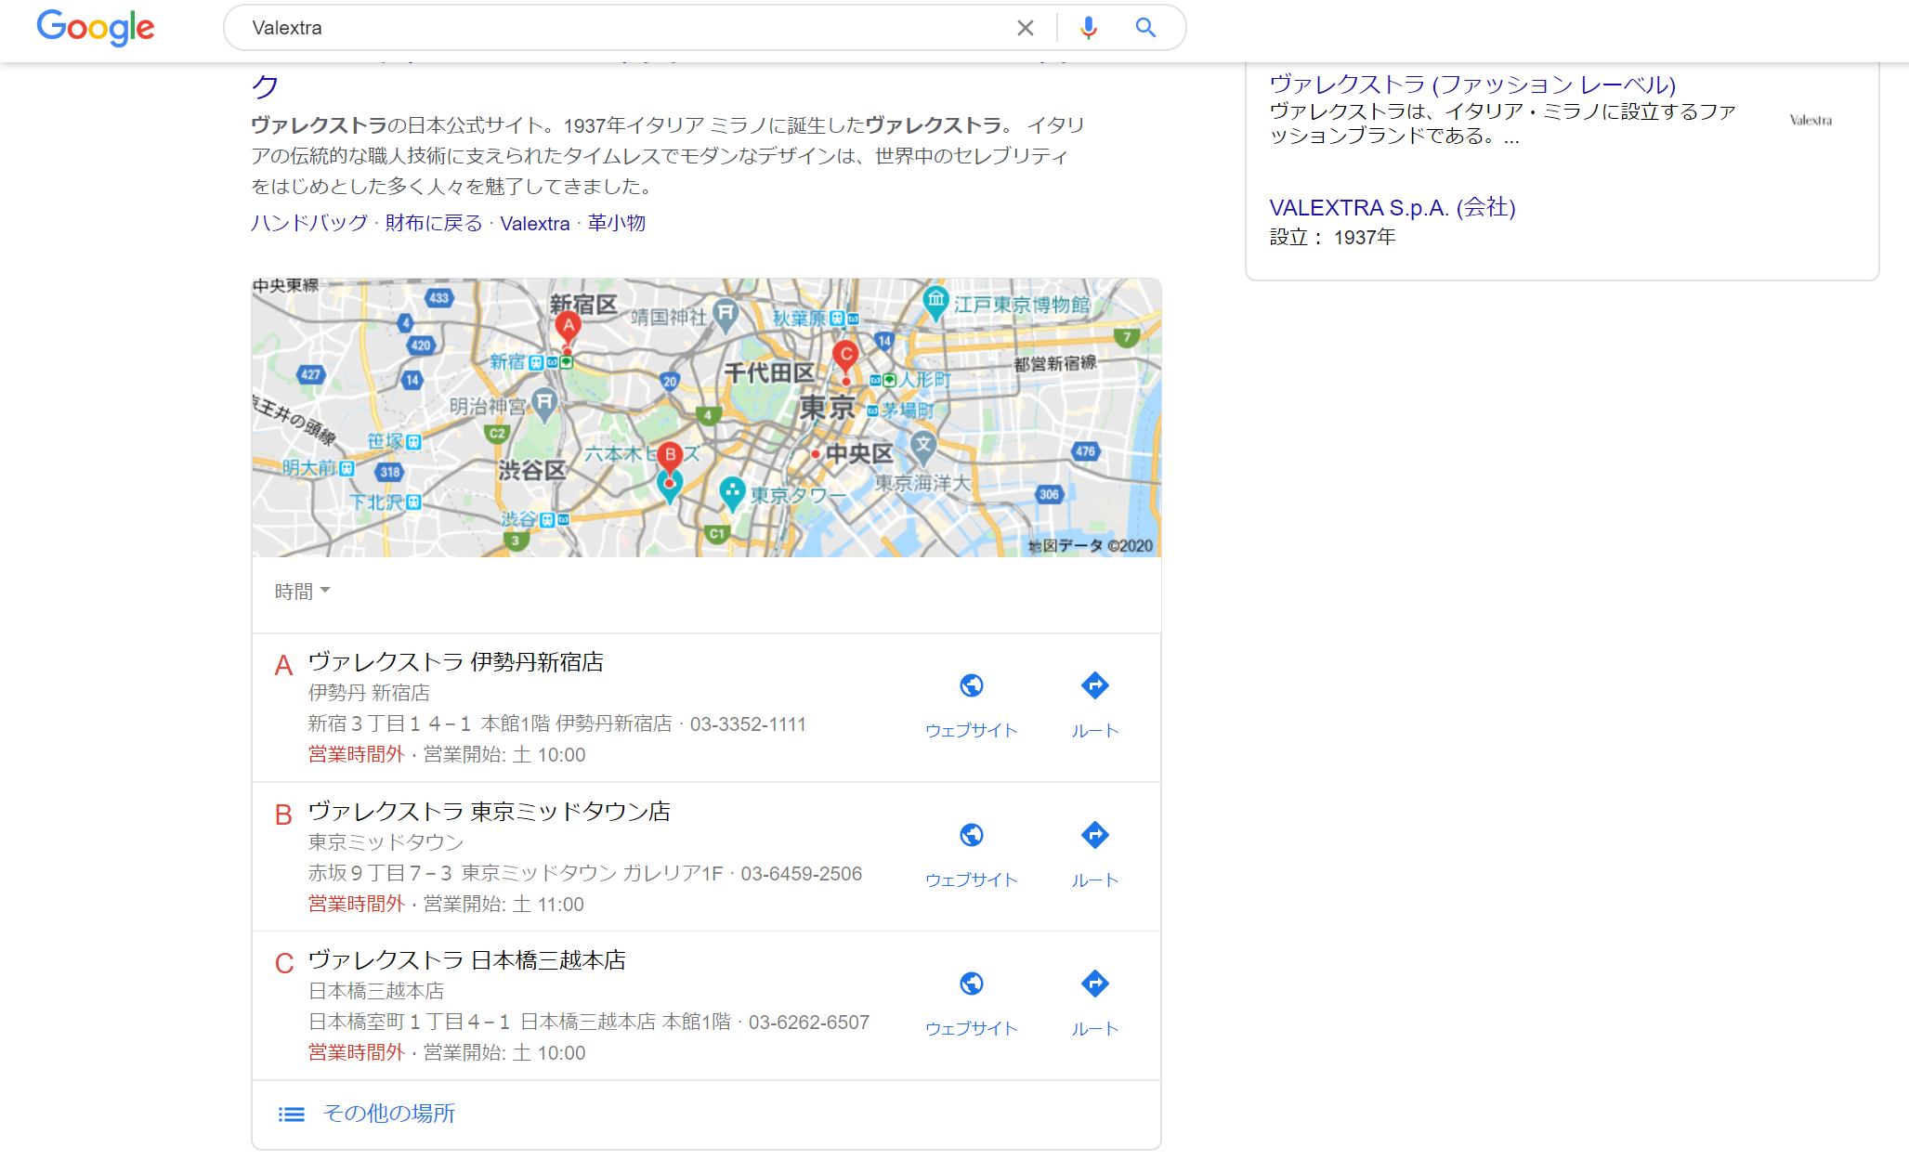Show more places via その他の場所
The height and width of the screenshot is (1173, 1909).
coord(389,1114)
